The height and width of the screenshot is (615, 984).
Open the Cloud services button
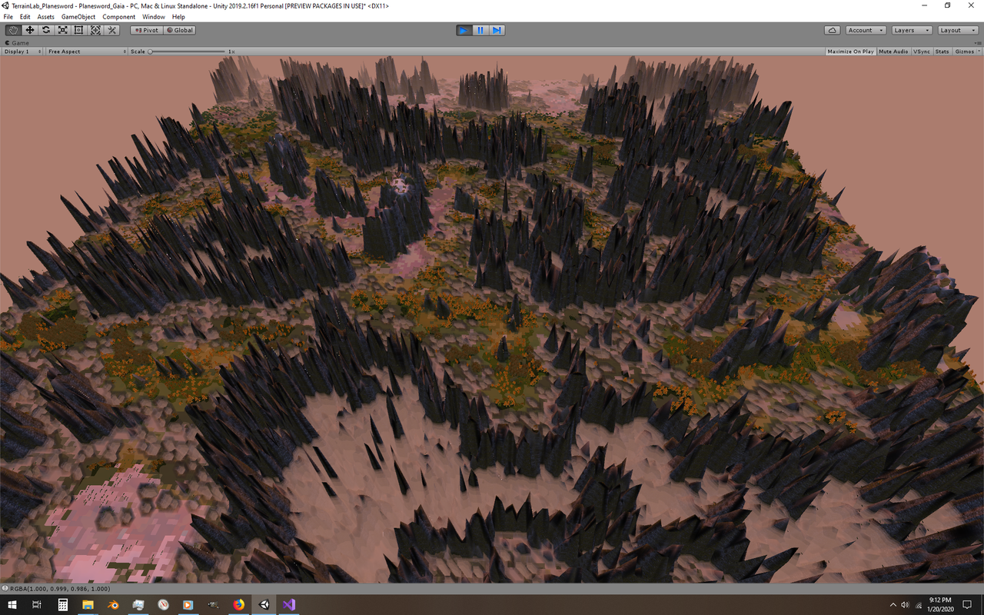pyautogui.click(x=832, y=30)
